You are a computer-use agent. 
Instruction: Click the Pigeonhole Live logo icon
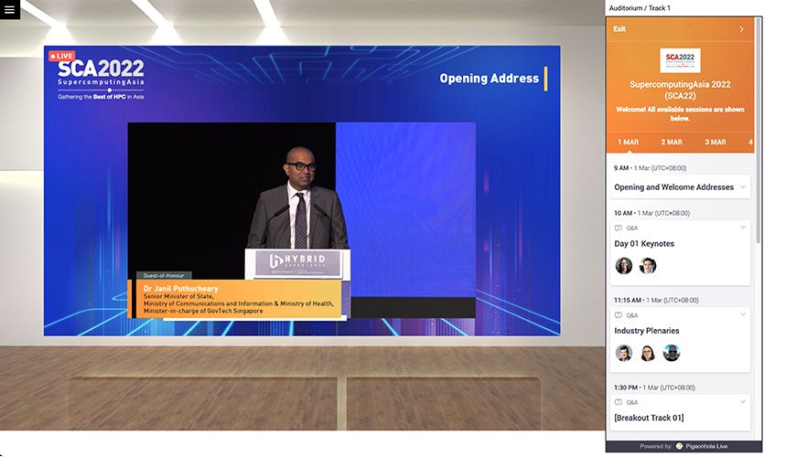[x=679, y=446]
